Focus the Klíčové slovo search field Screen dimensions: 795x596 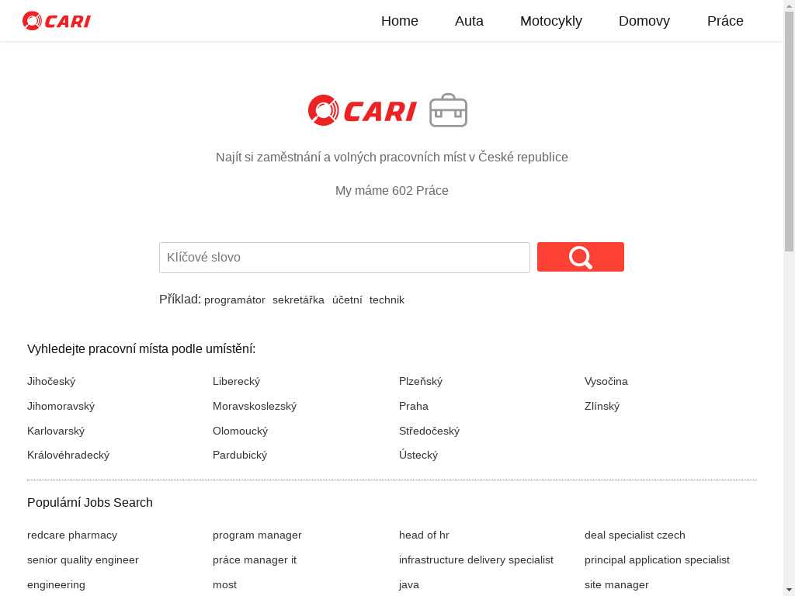(x=344, y=258)
